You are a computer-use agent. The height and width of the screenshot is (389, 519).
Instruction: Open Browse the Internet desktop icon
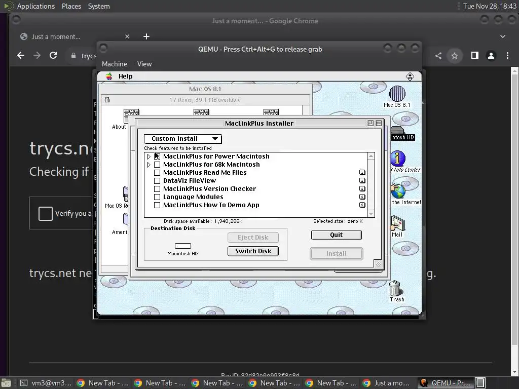click(398, 191)
